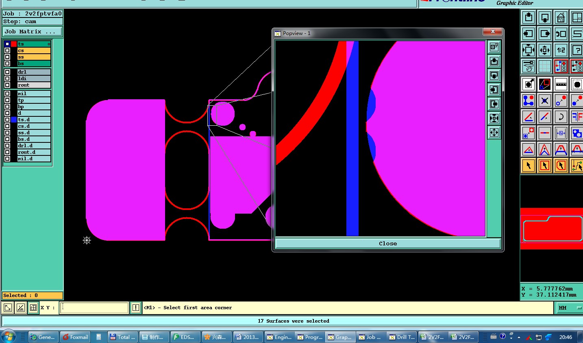Toggle display checkbox for ts.d layer
The width and height of the screenshot is (583, 343).
(x=7, y=120)
